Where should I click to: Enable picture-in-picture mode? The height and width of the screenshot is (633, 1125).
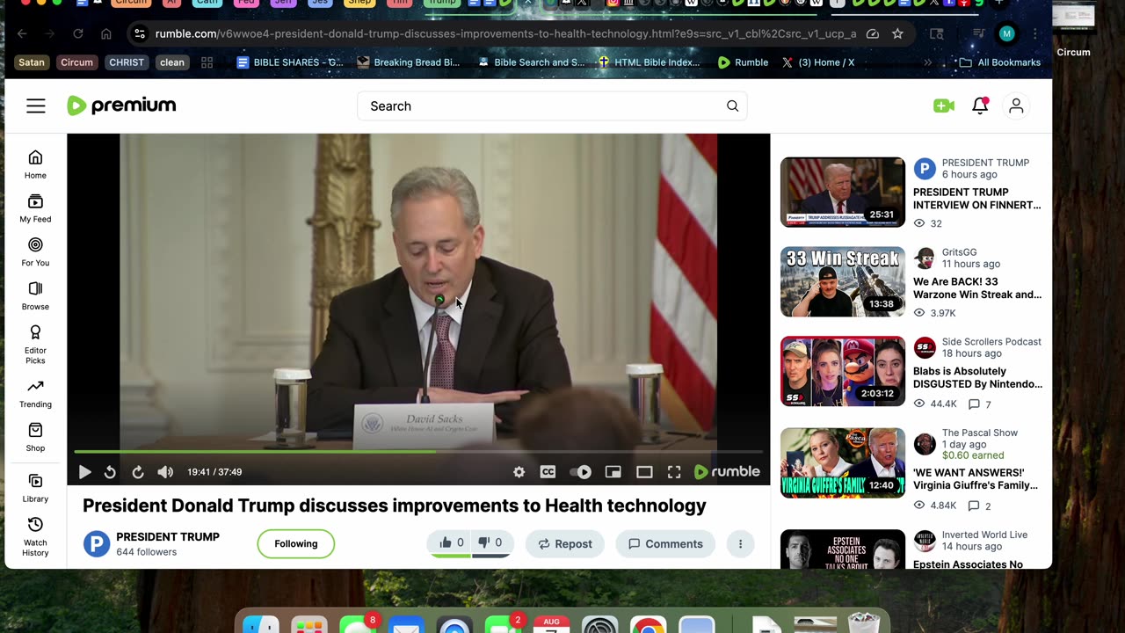pos(613,472)
